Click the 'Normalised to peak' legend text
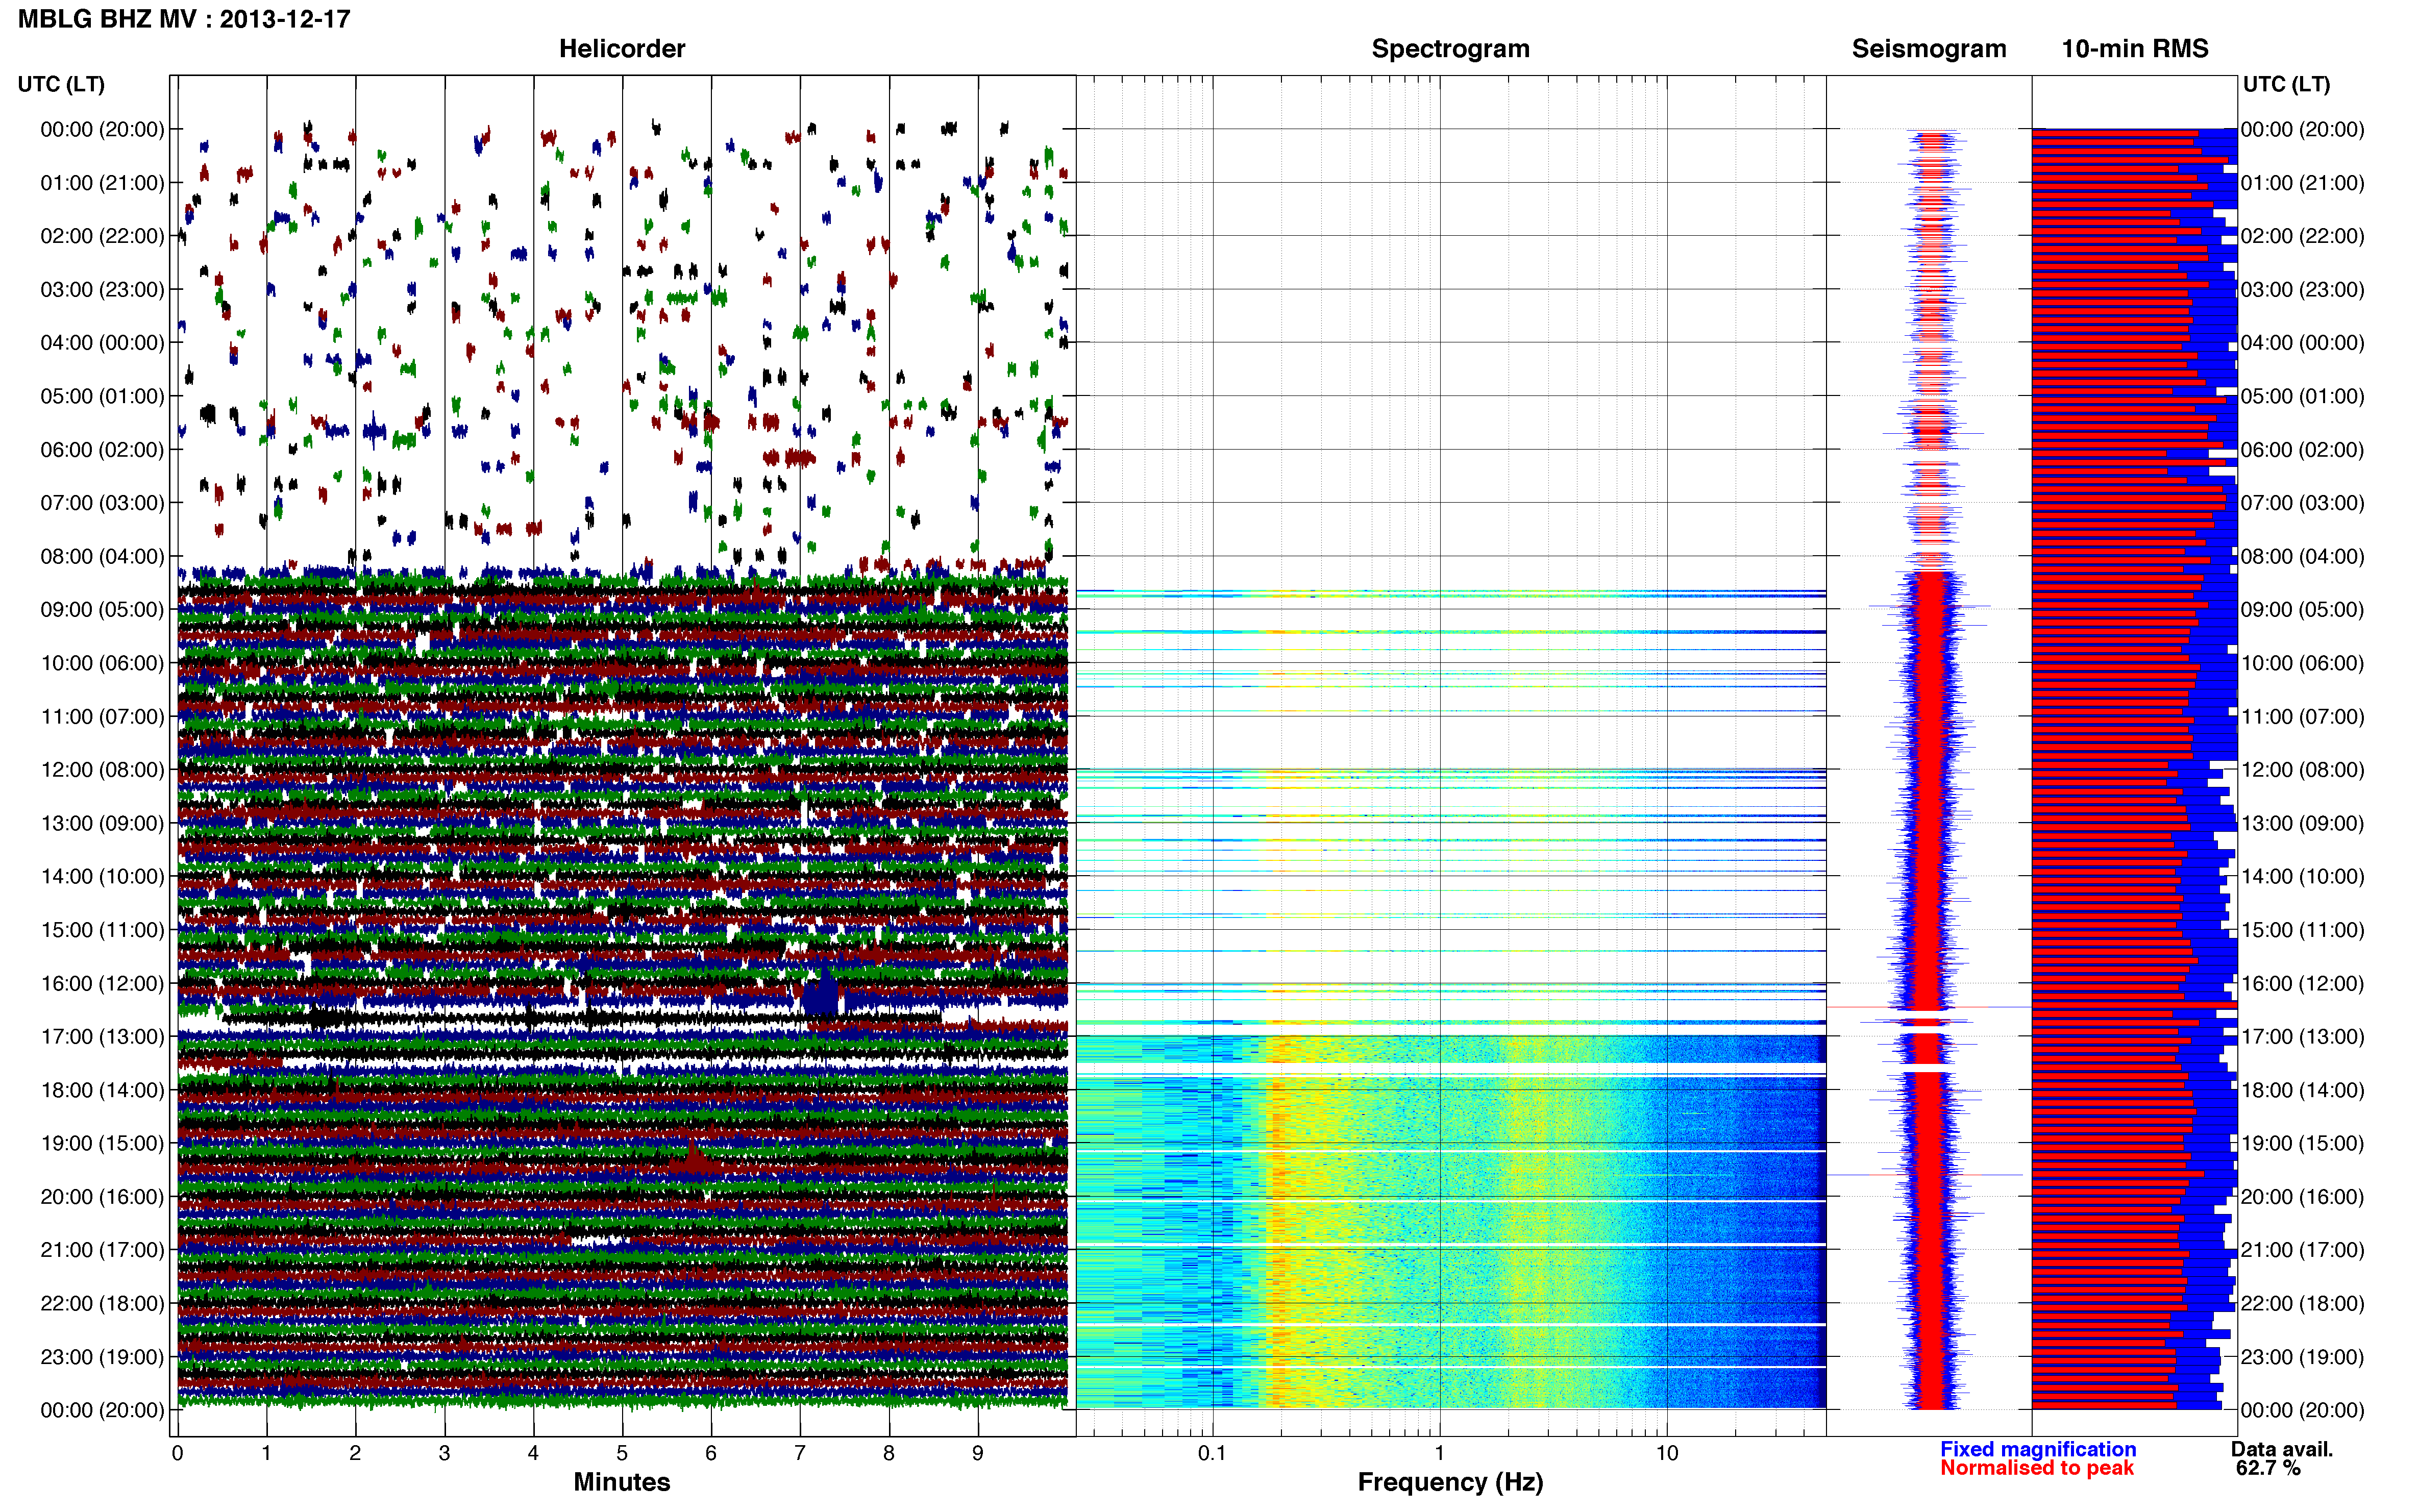The height and width of the screenshot is (1512, 2419). [2037, 1468]
